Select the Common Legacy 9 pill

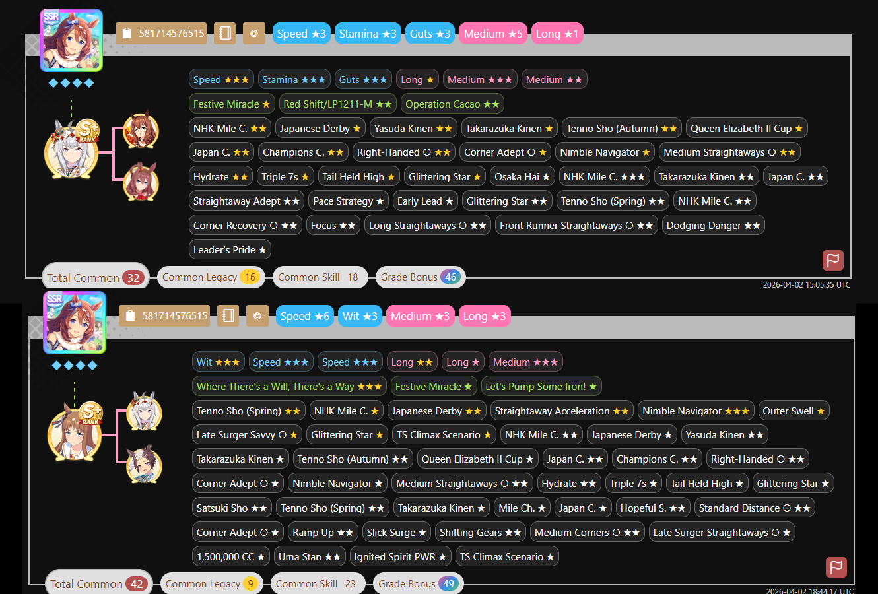[x=211, y=583]
